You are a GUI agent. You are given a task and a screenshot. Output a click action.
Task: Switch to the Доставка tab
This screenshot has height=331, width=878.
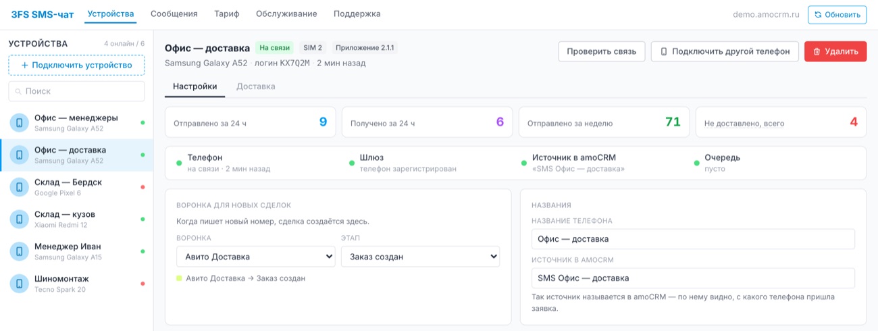[255, 86]
